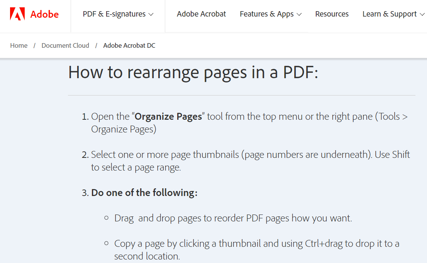Expand the PDF & E-signatures dropdown chevron
The image size is (427, 263).
(x=150, y=15)
